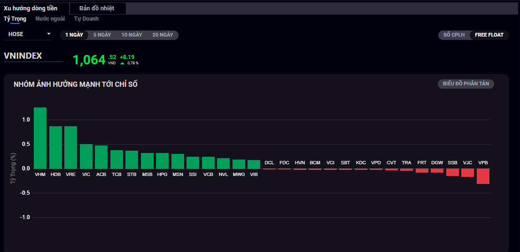Switch to Bản đồ nhiệt tab

pyautogui.click(x=97, y=8)
